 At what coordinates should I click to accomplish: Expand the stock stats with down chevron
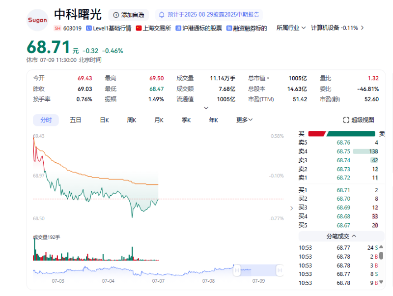coord(206,108)
